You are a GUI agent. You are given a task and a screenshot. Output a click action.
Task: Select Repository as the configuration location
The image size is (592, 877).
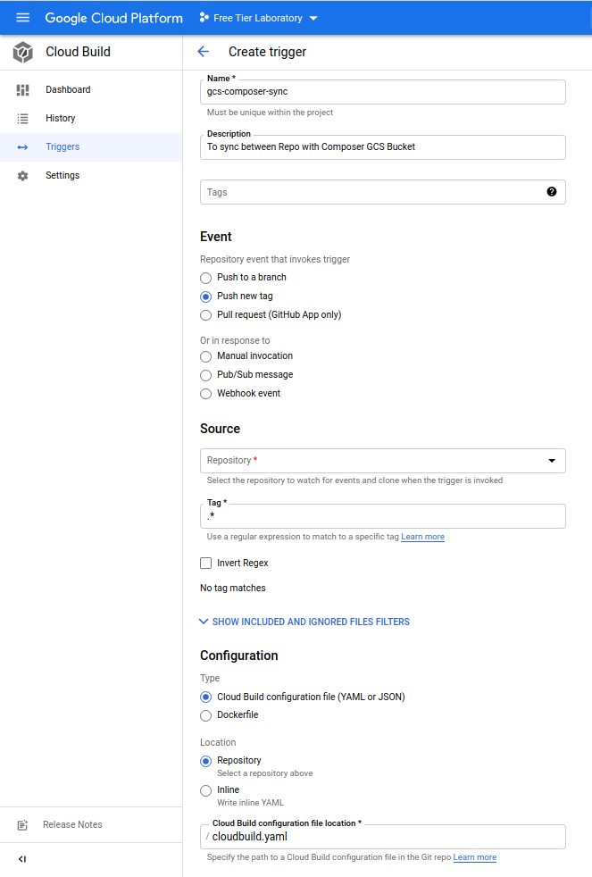point(205,761)
